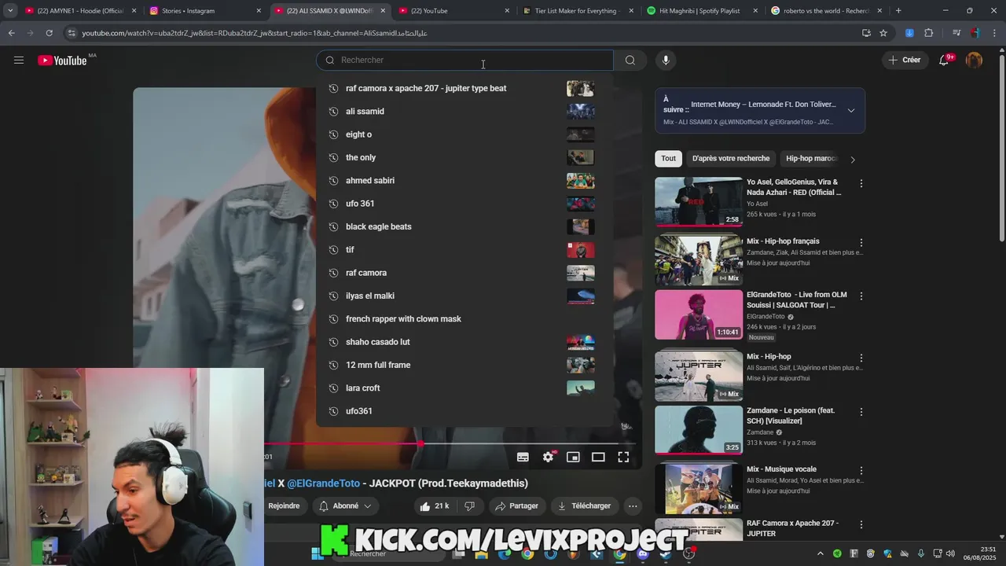Select suggestion '12 mm full frame'
Viewport: 1006px width, 566px height.
point(464,365)
